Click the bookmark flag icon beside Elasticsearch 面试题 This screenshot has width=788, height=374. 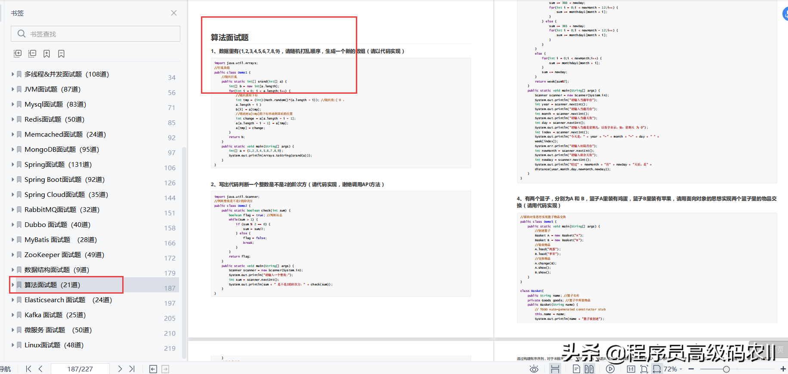click(x=19, y=300)
